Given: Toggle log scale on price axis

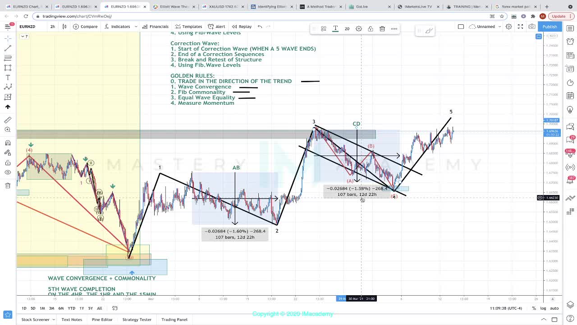Looking at the screenshot, I should [543, 308].
